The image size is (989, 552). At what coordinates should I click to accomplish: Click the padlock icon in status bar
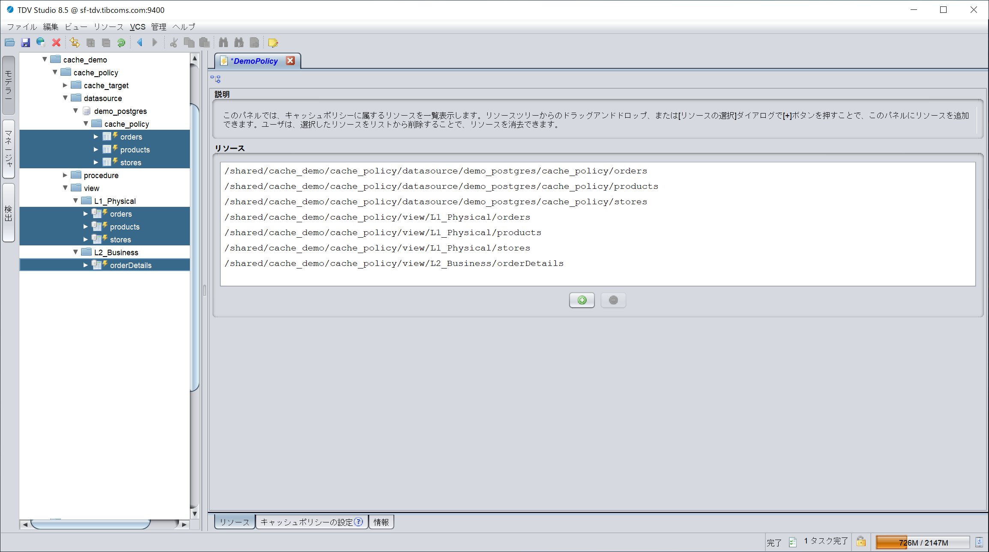(861, 541)
